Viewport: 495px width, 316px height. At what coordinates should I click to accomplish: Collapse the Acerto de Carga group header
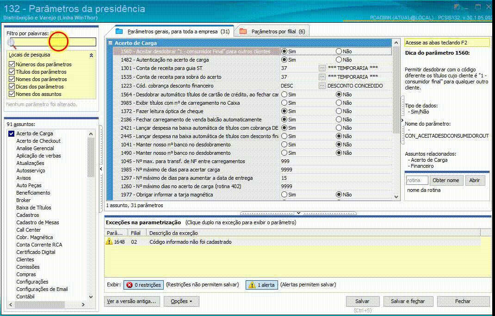pyautogui.click(x=110, y=43)
